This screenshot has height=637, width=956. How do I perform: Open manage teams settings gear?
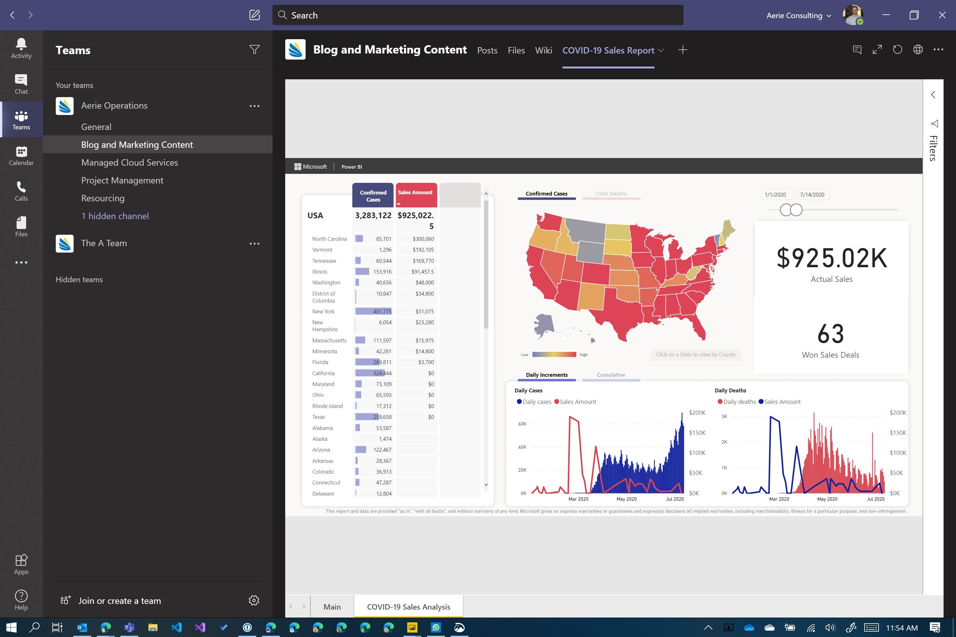(x=254, y=600)
